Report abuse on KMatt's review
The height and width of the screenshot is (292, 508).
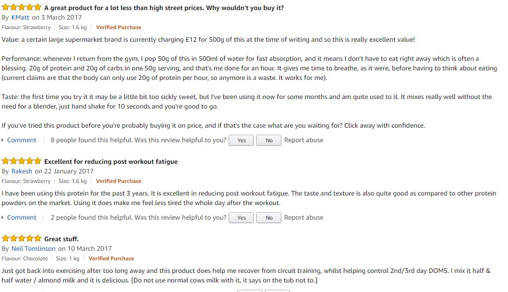(303, 140)
